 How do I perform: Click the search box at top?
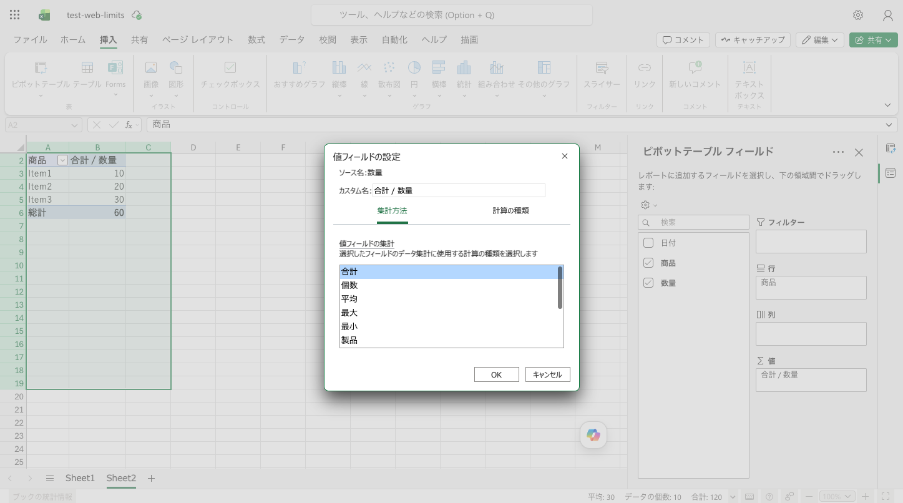click(x=451, y=15)
